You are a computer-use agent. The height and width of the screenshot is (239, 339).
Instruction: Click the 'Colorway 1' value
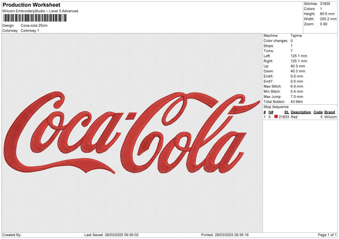(x=30, y=30)
